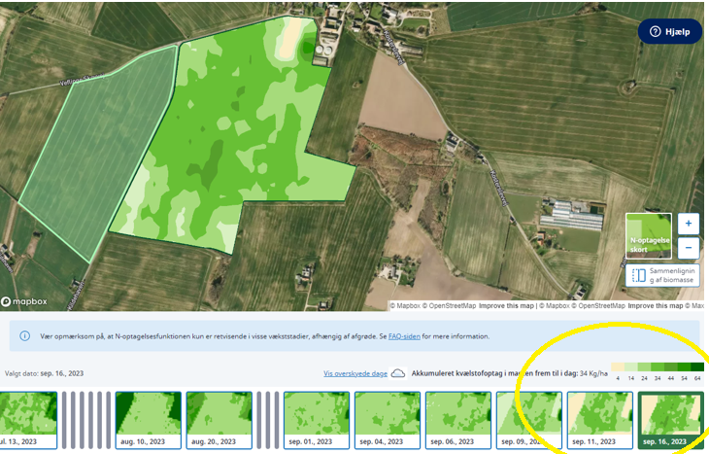709x454 pixels.
Task: Select the sep. 04., 2023 thumbnail
Action: click(x=388, y=420)
